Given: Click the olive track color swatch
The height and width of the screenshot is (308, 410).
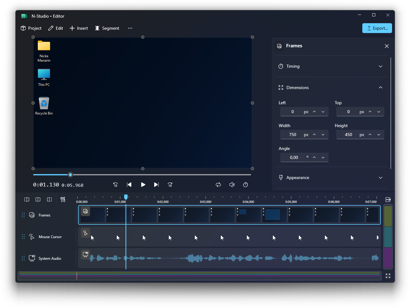Looking at the screenshot, I should 388,216.
